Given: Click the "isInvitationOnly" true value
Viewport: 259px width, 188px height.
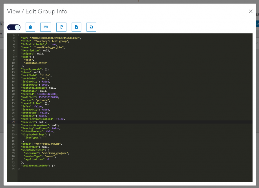Looking at the screenshot, I should [x=53, y=44].
